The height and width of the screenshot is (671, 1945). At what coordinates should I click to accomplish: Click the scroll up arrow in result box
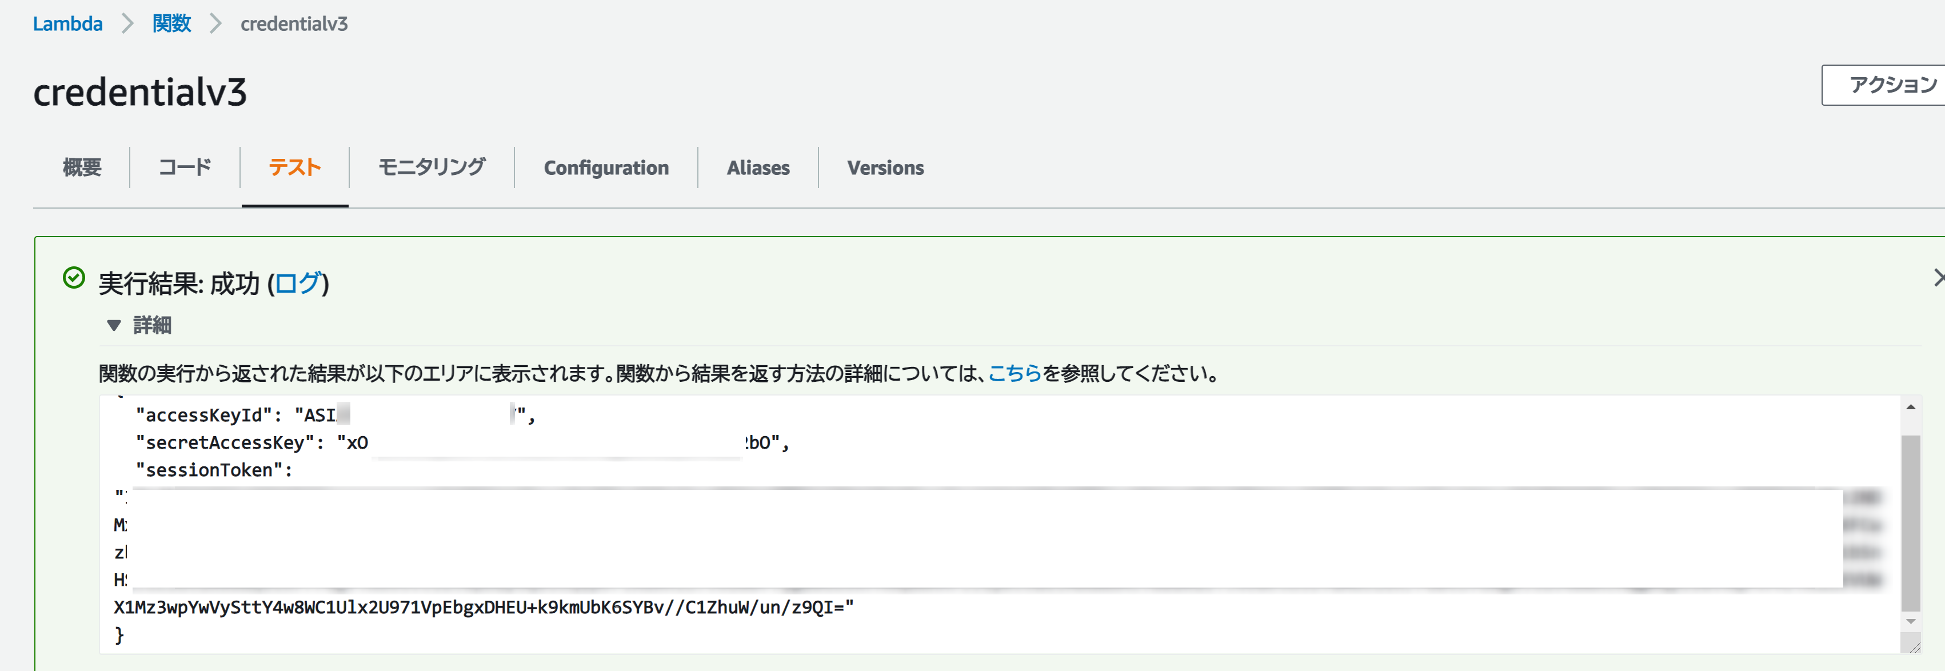1910,408
